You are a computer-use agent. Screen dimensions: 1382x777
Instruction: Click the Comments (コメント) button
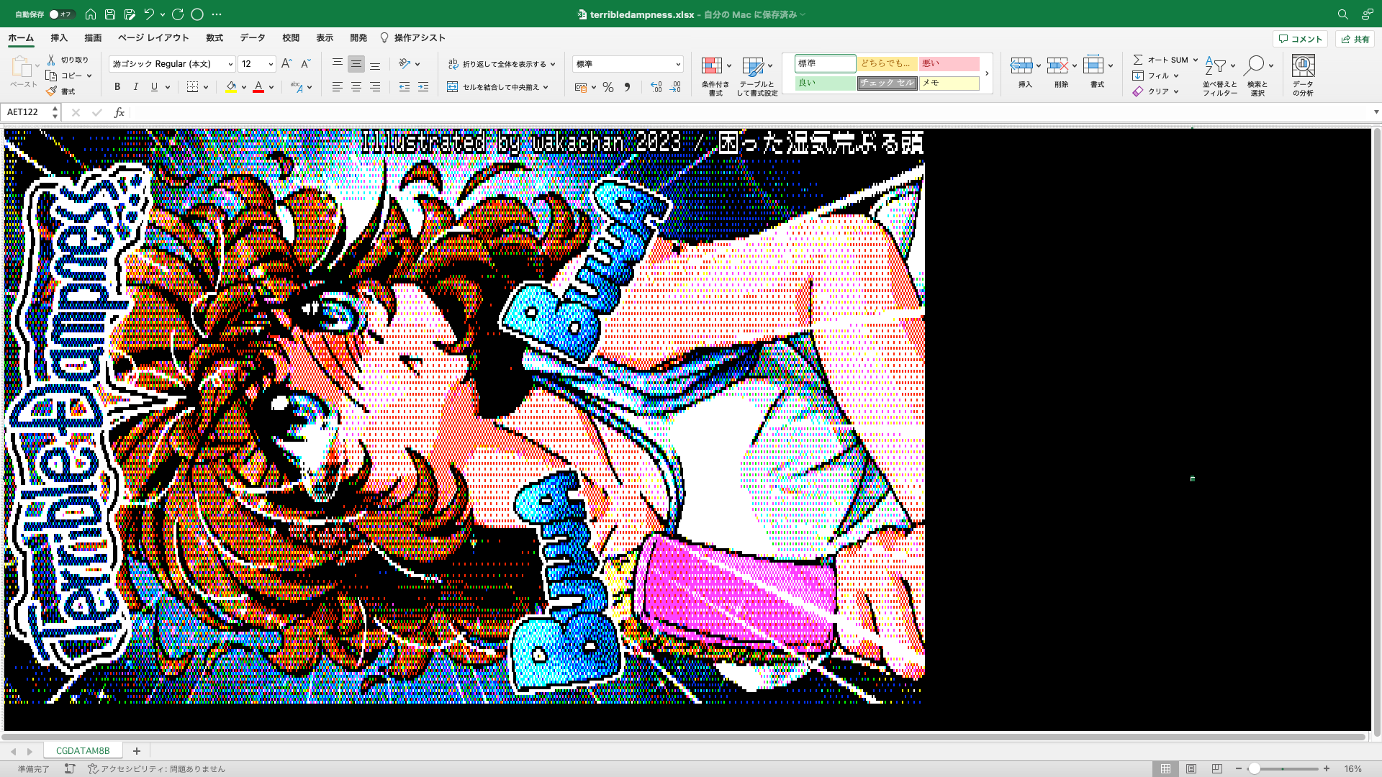(1300, 39)
